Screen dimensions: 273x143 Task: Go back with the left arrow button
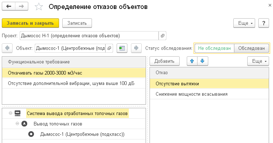click(9, 6)
